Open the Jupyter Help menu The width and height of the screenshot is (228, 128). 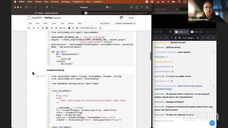[79, 23]
